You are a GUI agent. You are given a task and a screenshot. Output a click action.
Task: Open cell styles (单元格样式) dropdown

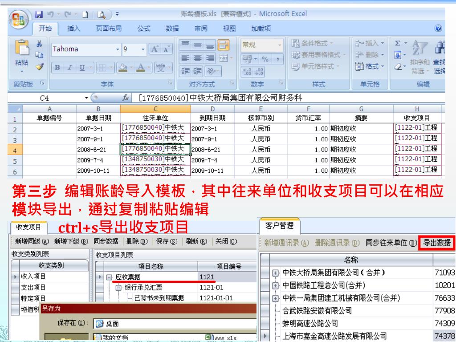tap(316, 67)
